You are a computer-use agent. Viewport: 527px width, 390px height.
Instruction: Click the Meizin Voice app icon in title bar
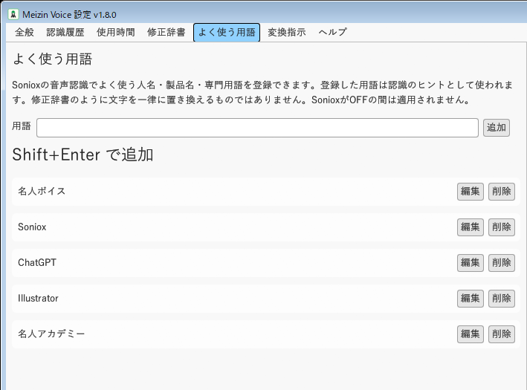tap(13, 14)
